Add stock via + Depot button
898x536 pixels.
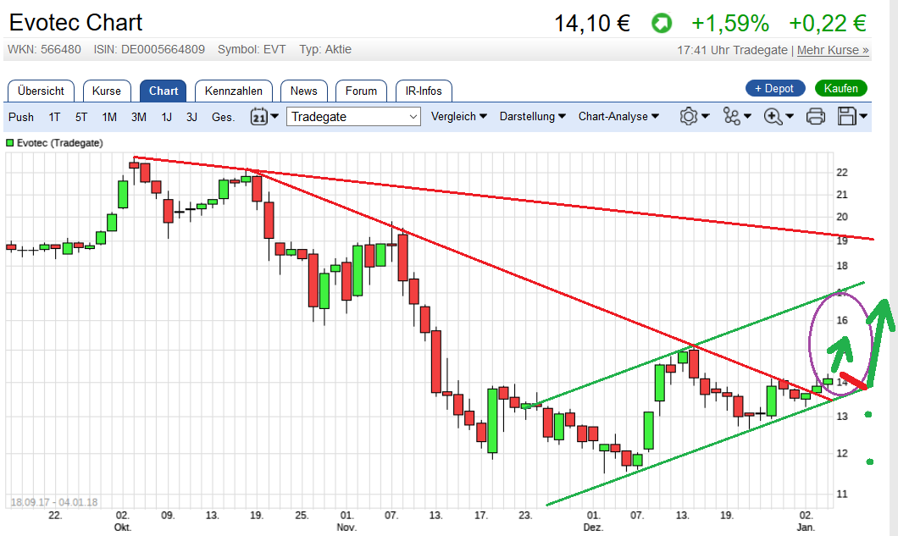(x=775, y=88)
